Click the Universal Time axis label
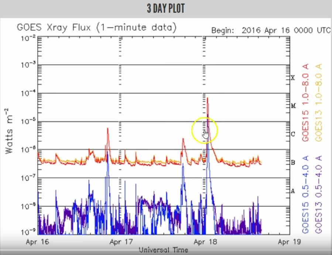The height and width of the screenshot is (255, 332). (163, 250)
